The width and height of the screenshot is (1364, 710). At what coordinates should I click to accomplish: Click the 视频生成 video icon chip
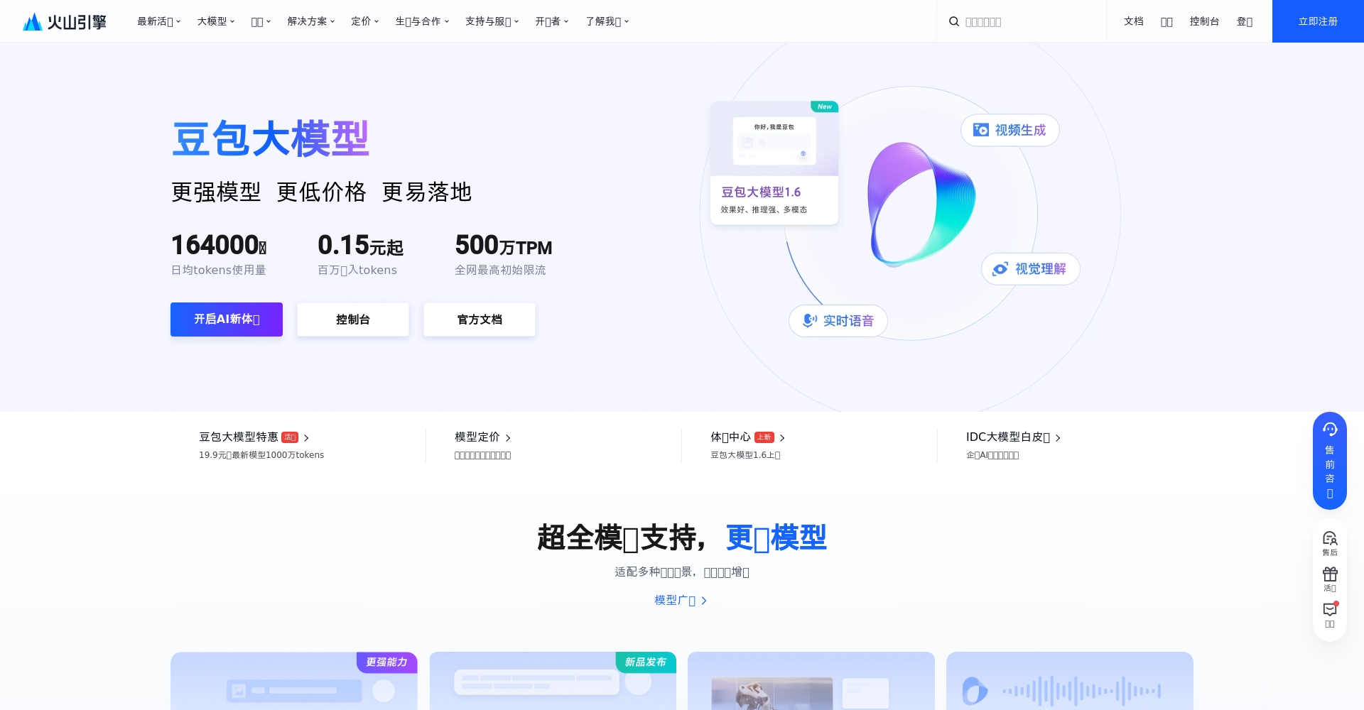pos(1010,130)
